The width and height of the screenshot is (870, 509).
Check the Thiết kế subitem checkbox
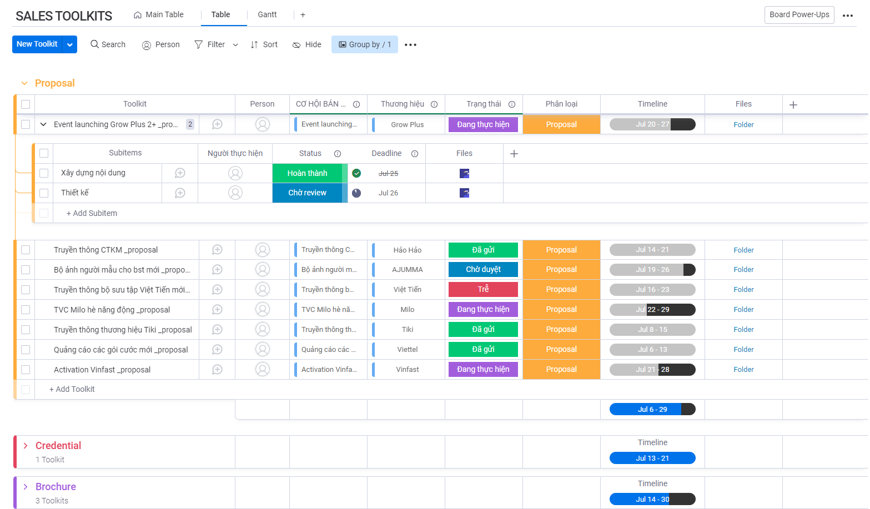[44, 193]
